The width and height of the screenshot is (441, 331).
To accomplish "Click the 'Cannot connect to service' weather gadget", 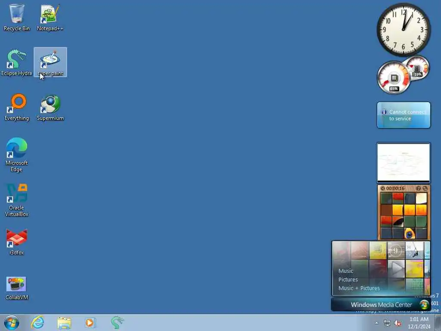I will click(404, 115).
